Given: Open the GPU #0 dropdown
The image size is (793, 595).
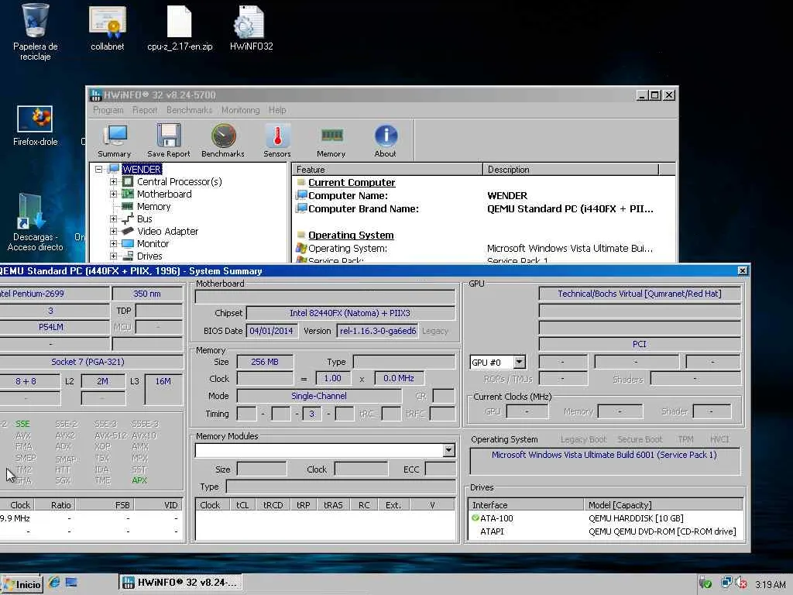Looking at the screenshot, I should click(x=519, y=363).
